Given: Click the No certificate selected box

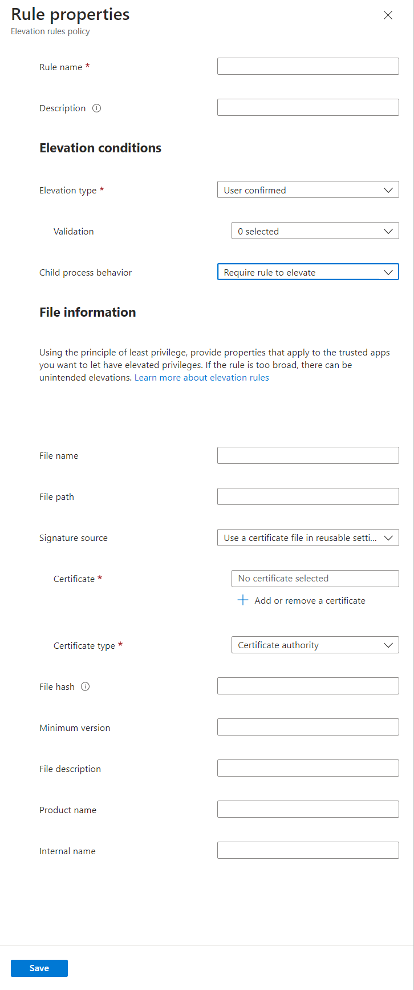Looking at the screenshot, I should click(x=315, y=579).
